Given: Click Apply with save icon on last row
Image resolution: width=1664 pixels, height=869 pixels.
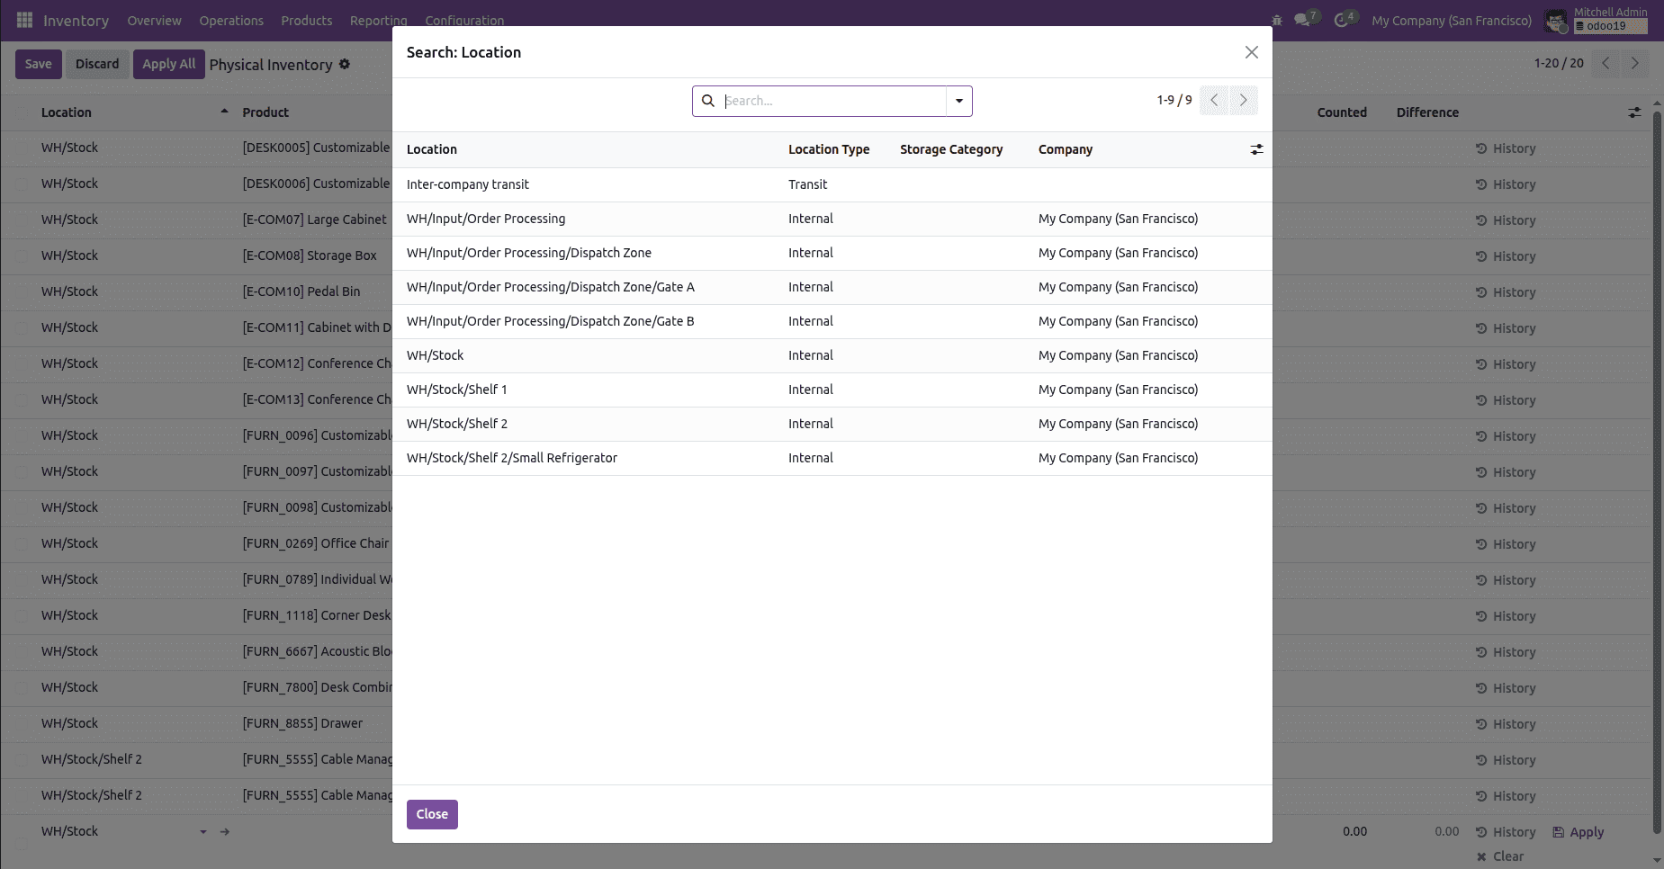Looking at the screenshot, I should (1579, 832).
